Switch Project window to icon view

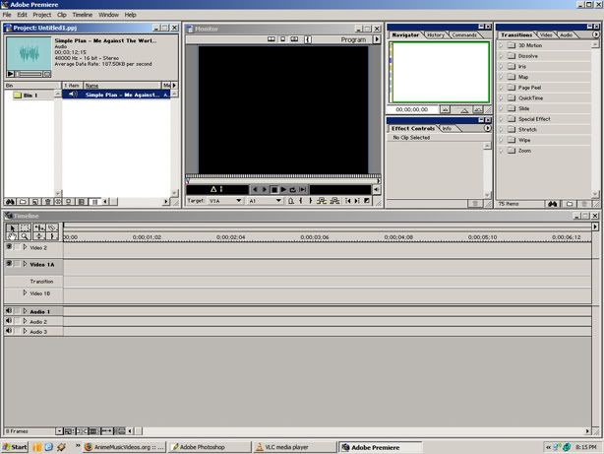69,202
